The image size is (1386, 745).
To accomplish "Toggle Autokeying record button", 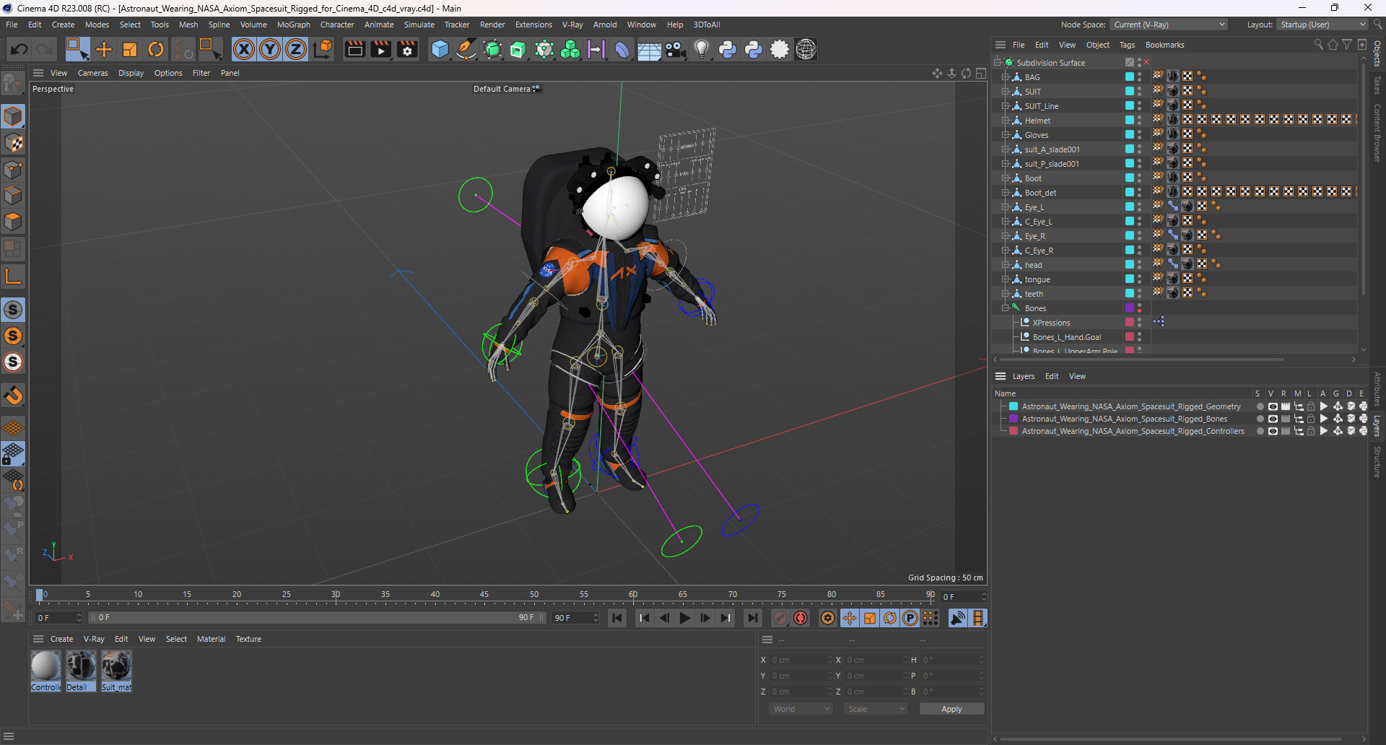I will (801, 618).
